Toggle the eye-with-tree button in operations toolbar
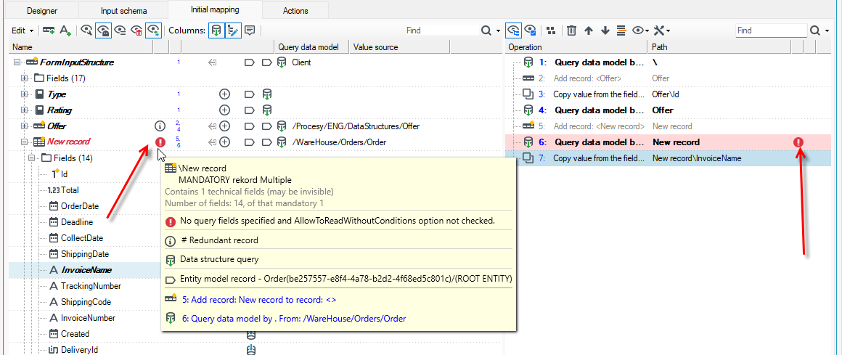The image size is (842, 355). (515, 30)
